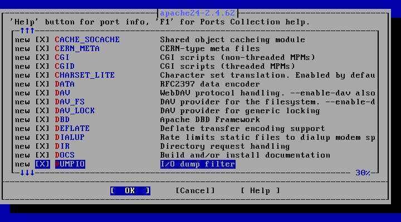Toggle the CERN_META checkbox

click(42, 49)
